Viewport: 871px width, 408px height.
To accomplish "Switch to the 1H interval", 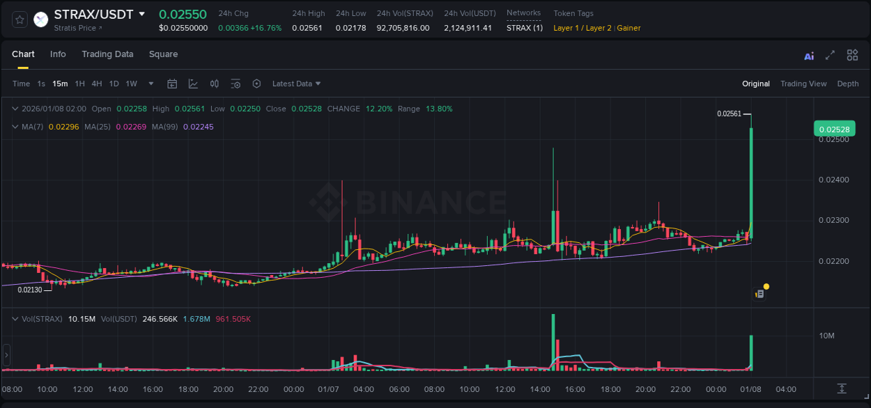I will 79,83.
